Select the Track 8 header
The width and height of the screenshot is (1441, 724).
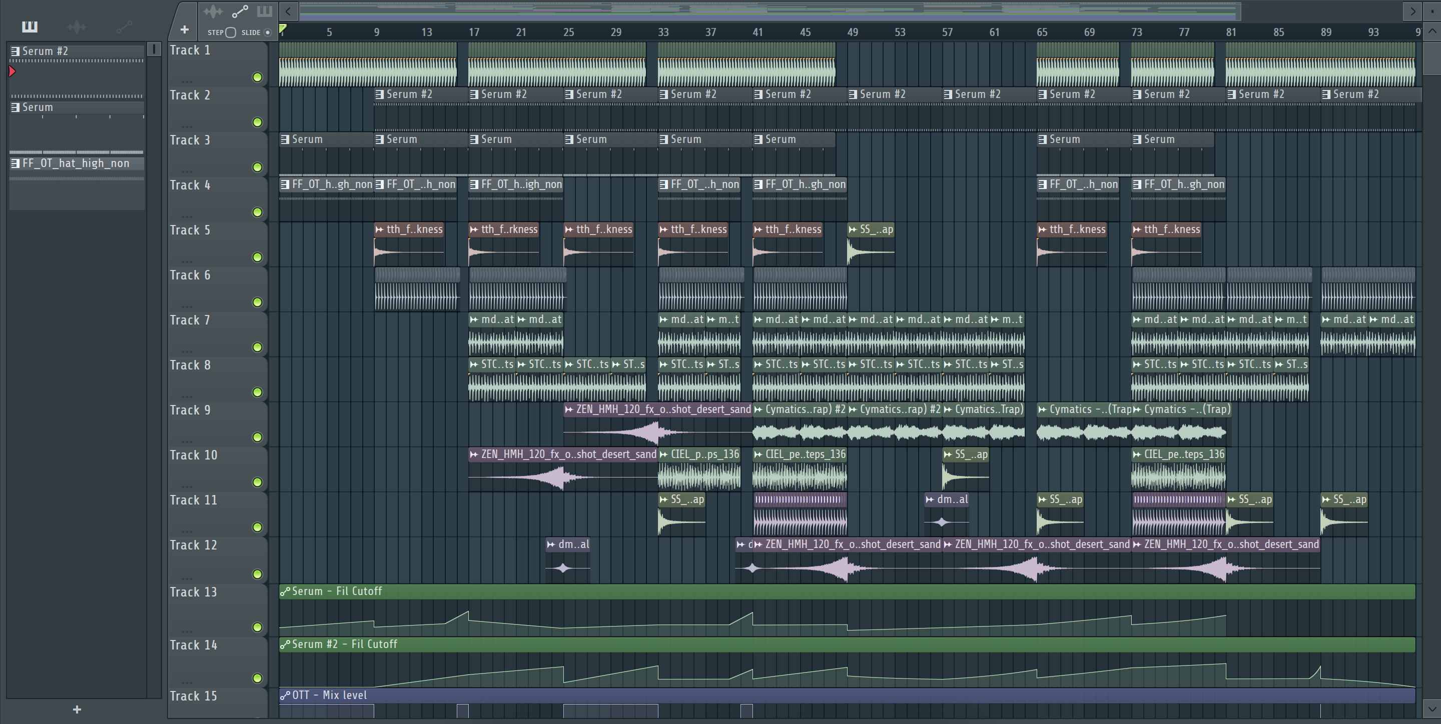[218, 378]
